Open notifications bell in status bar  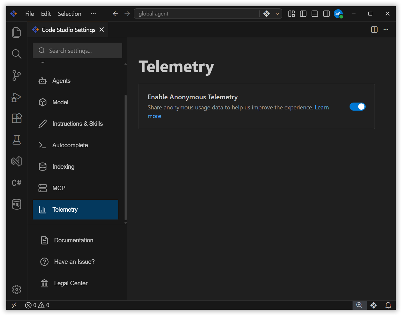point(388,305)
